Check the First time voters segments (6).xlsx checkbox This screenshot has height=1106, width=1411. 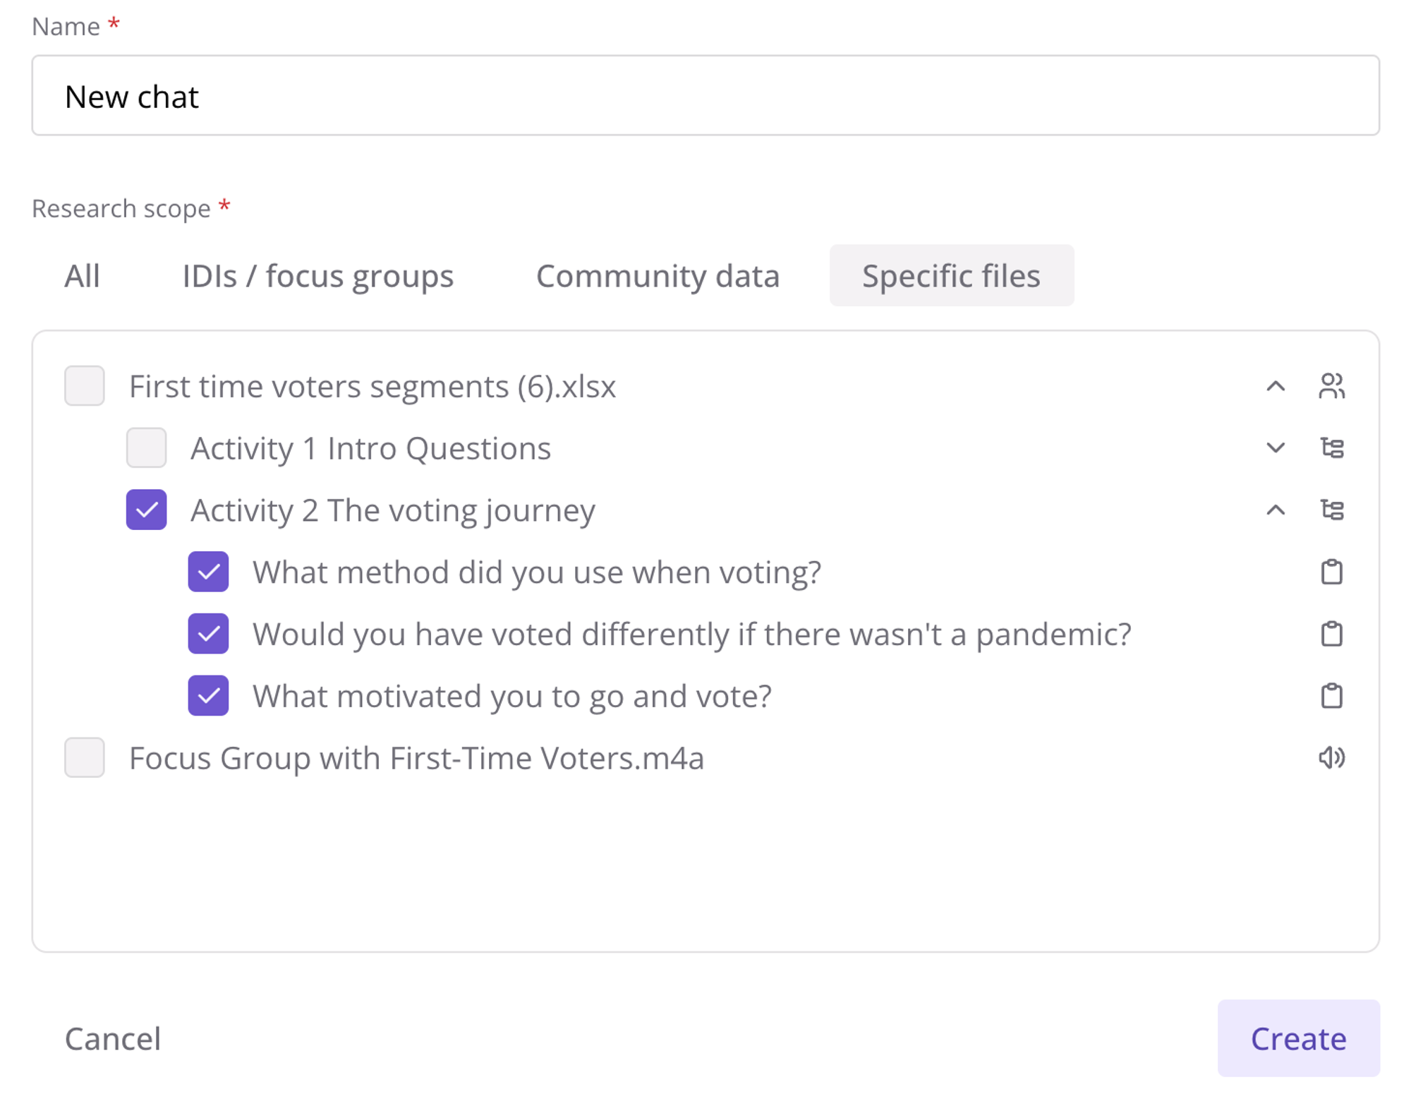[x=85, y=386]
